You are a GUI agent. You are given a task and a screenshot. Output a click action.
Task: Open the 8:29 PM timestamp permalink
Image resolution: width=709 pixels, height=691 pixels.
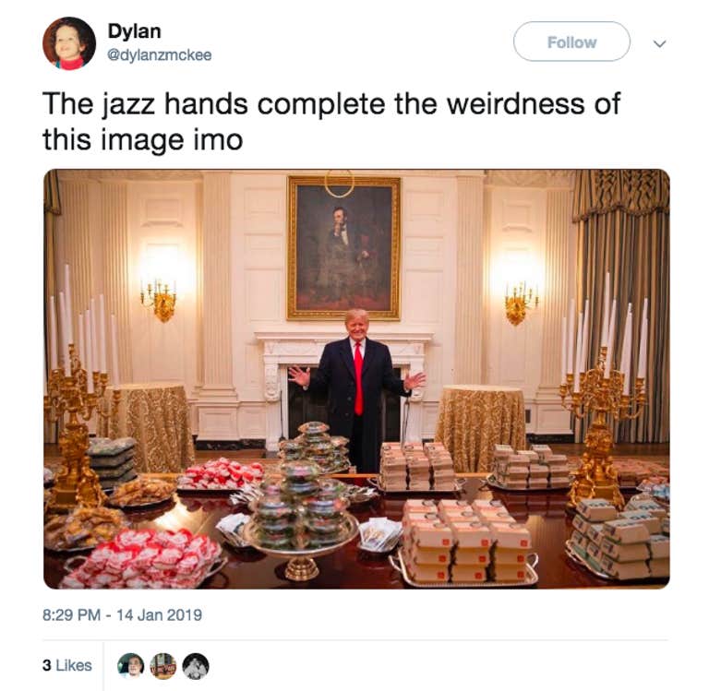[71, 615]
